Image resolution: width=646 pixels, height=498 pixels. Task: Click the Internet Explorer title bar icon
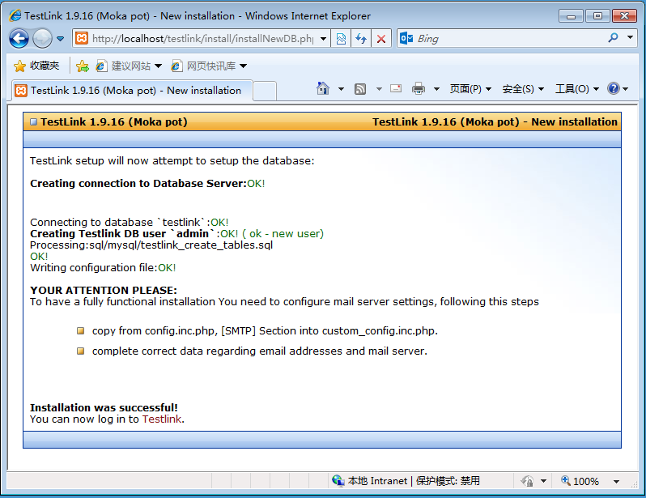[x=15, y=15]
